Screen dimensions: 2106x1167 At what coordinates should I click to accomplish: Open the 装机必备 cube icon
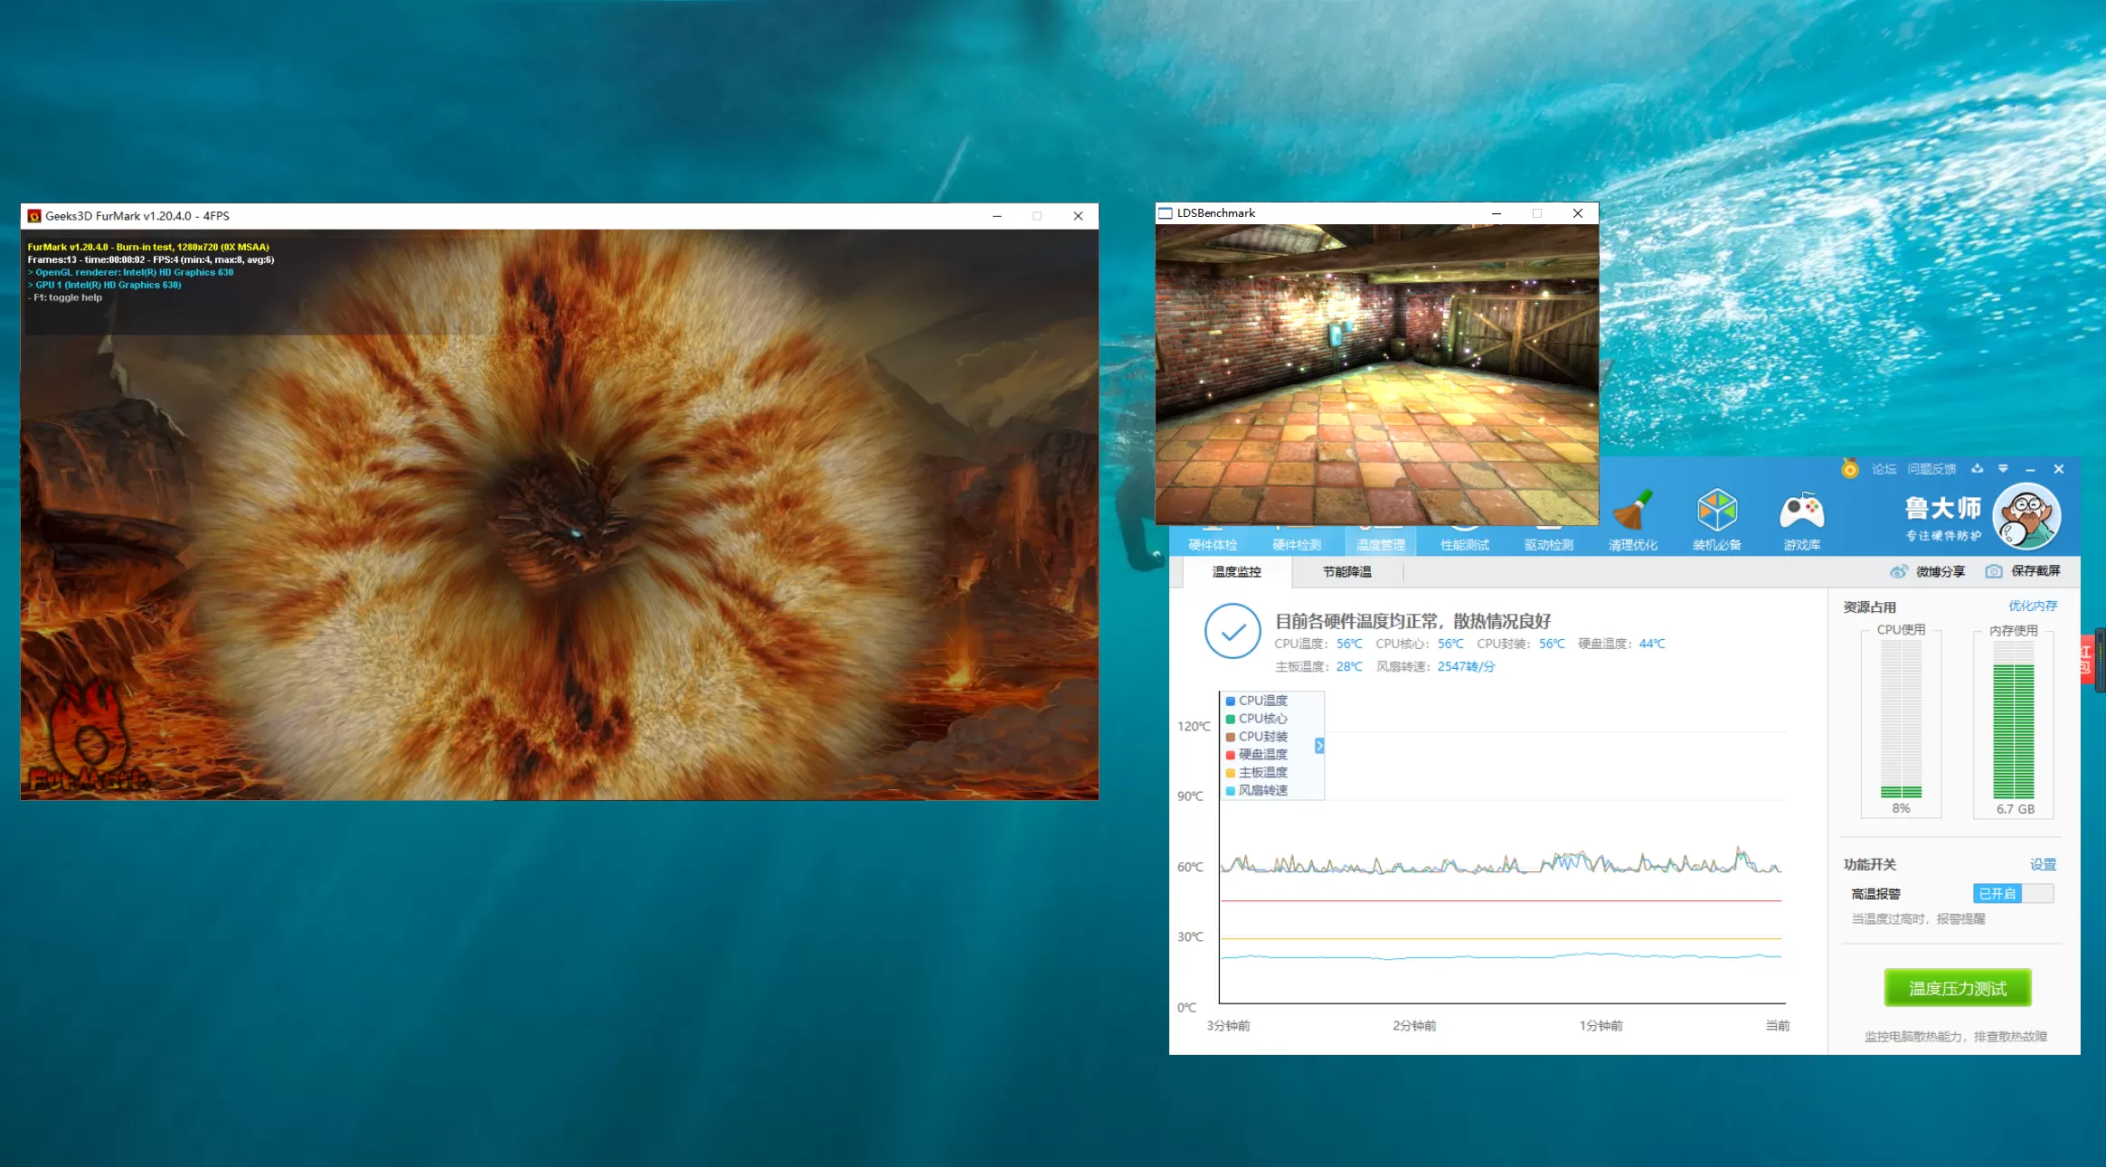(x=1716, y=512)
